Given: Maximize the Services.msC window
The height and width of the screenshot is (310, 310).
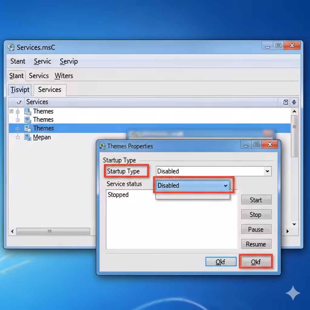Looking at the screenshot, I should (x=279, y=45).
